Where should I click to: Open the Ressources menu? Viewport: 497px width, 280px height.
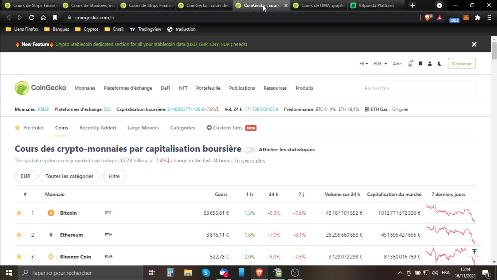point(275,88)
